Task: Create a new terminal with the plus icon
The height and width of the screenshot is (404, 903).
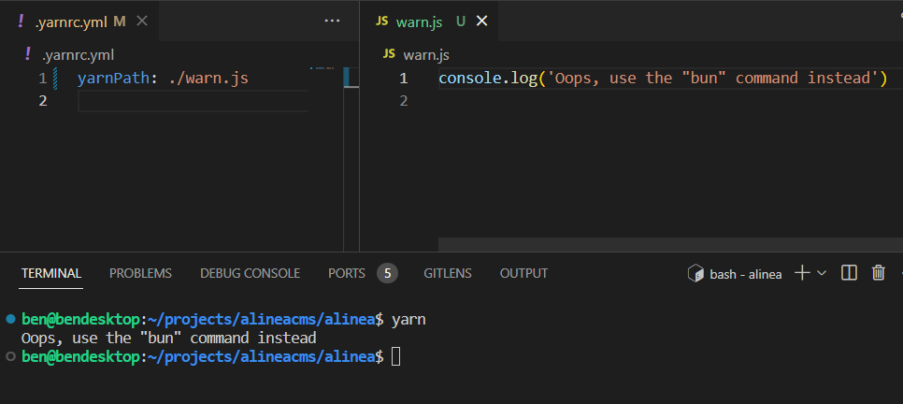Action: 802,273
